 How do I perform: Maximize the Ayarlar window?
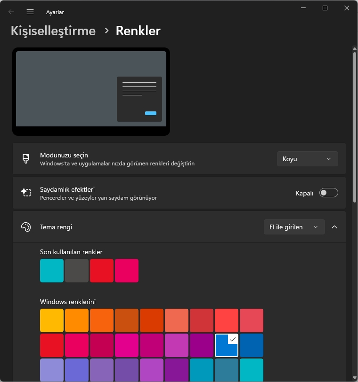click(325, 8)
